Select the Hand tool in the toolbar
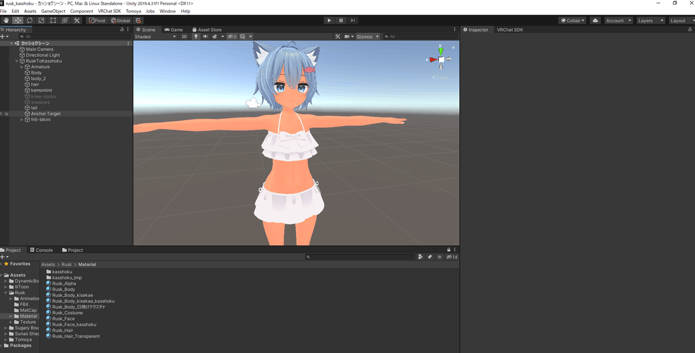 click(6, 20)
